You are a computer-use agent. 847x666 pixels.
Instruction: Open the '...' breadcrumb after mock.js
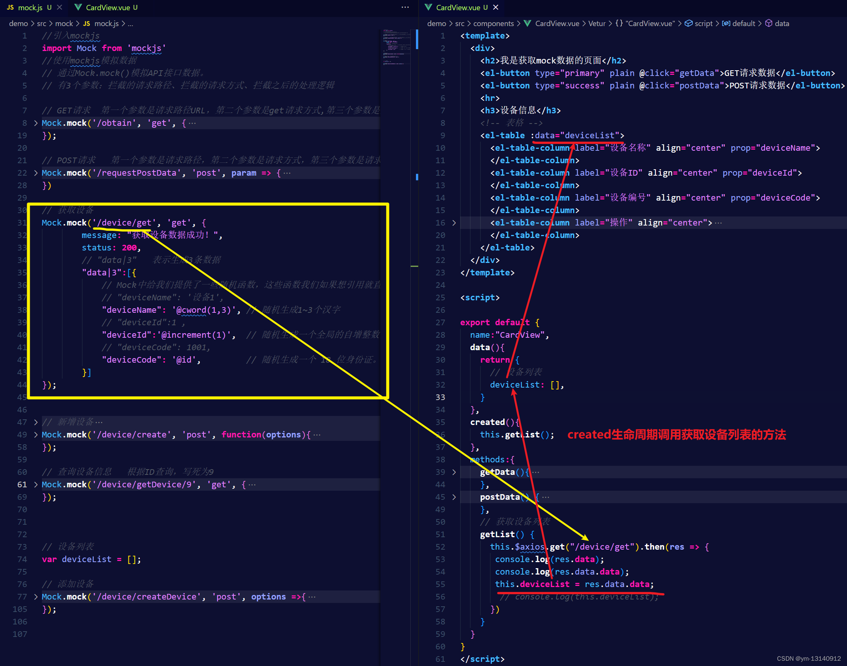coord(130,24)
